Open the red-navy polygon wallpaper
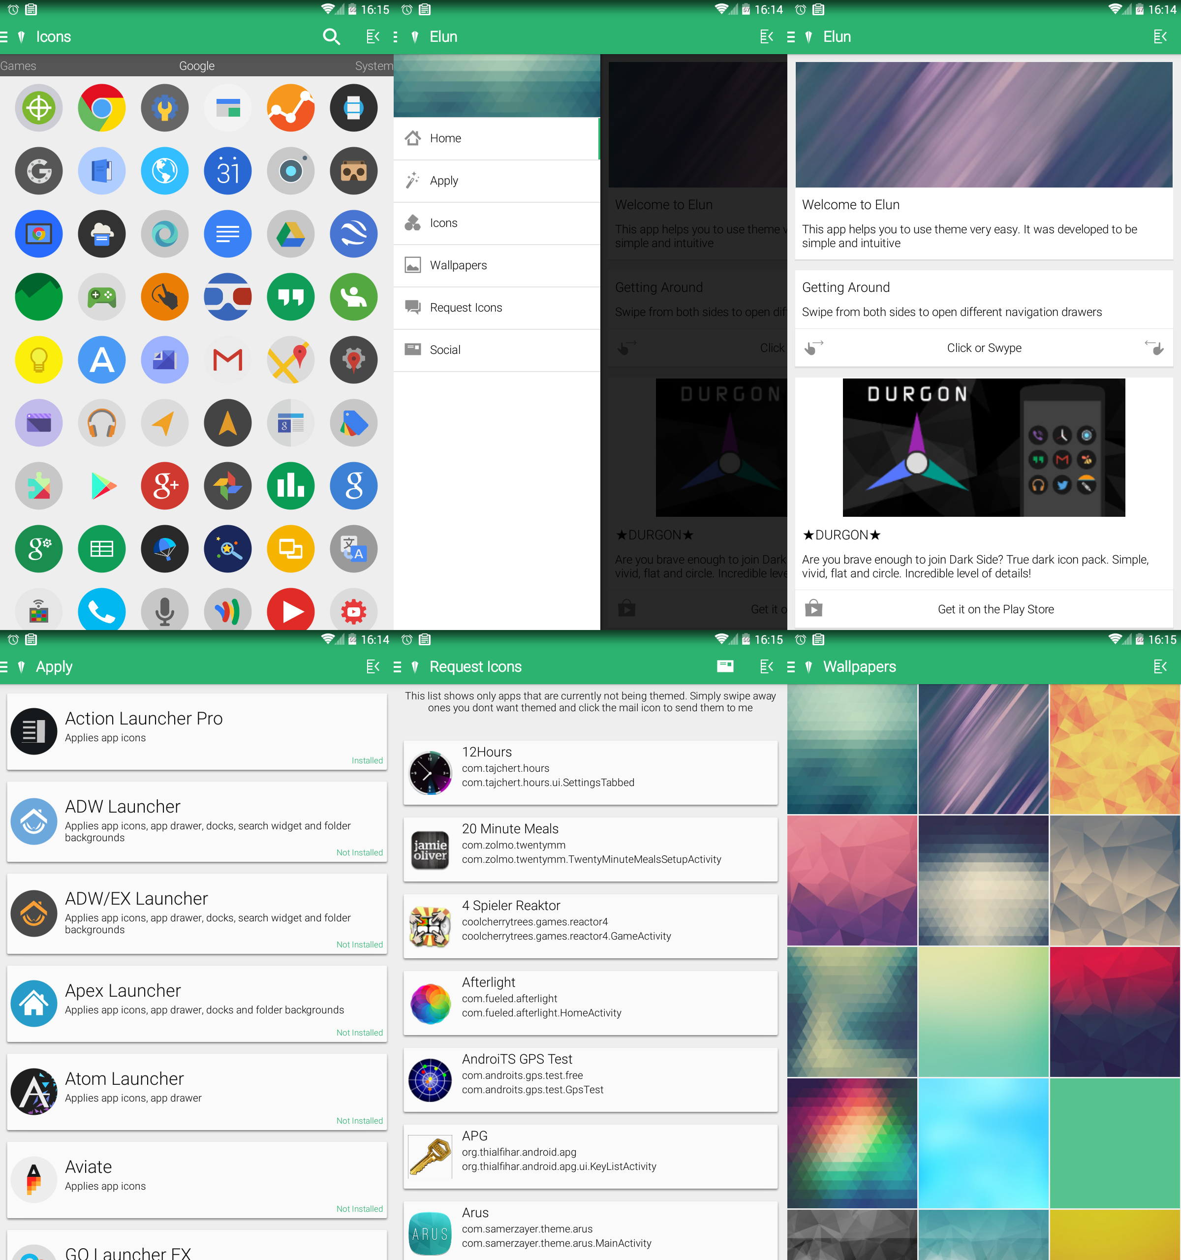The width and height of the screenshot is (1181, 1260). tap(1115, 1011)
